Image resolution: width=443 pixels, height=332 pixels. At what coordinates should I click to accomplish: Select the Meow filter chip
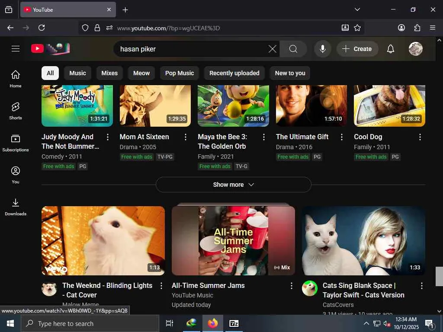pyautogui.click(x=141, y=73)
